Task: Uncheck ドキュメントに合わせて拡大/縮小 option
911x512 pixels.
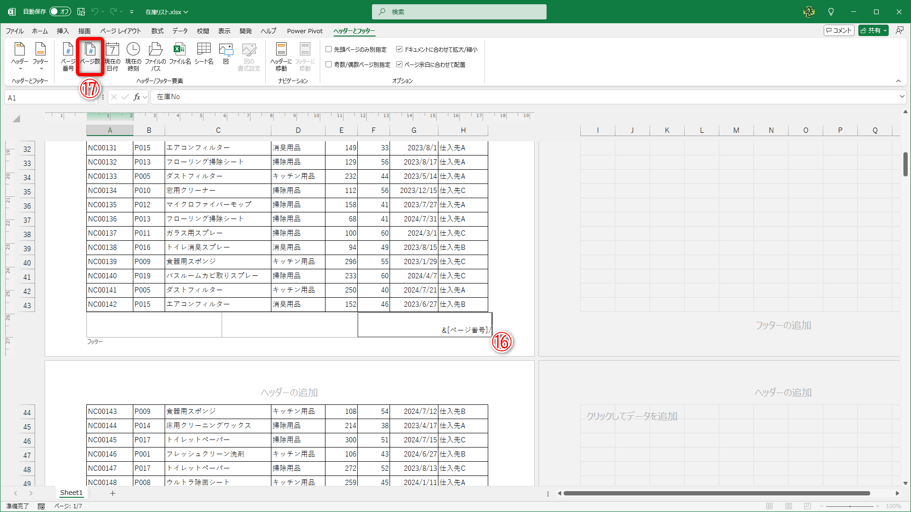Action: tap(399, 49)
